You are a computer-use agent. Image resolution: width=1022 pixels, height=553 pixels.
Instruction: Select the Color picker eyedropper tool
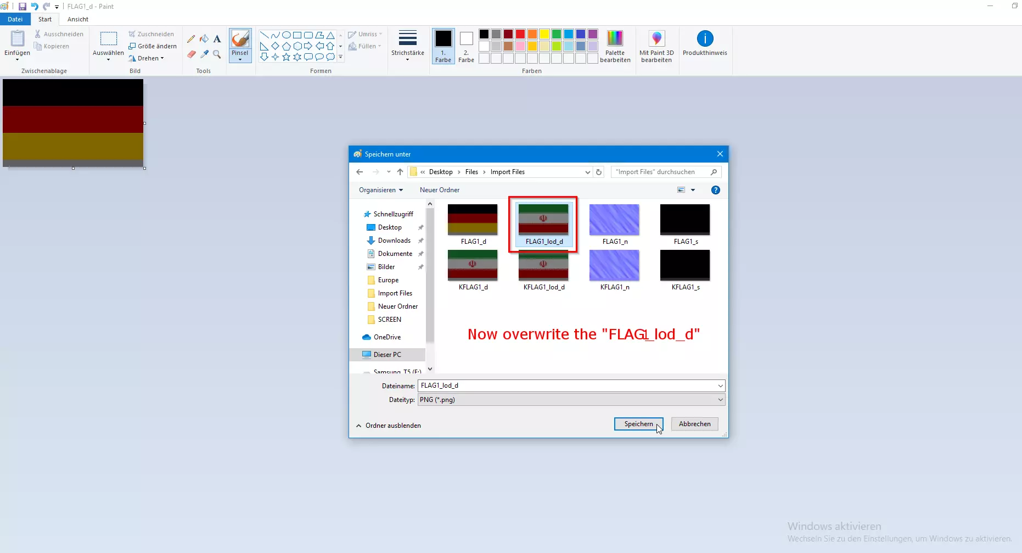pyautogui.click(x=204, y=54)
